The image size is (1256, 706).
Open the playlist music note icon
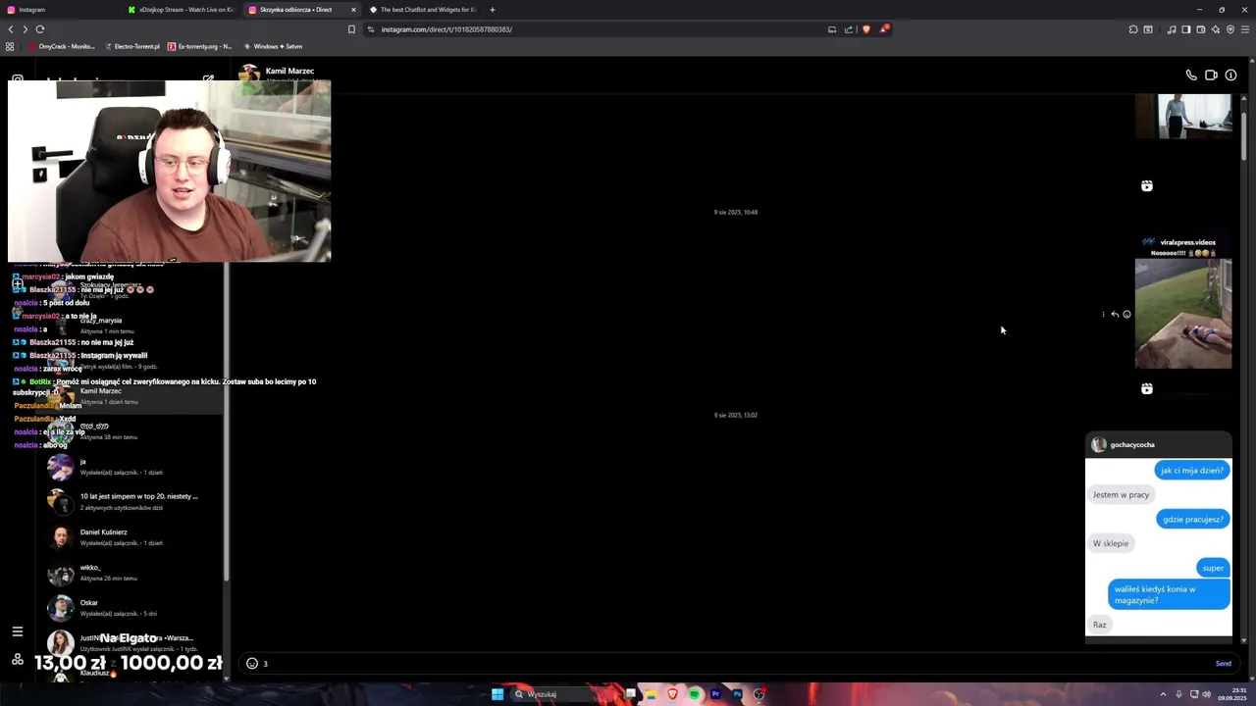point(1172,29)
